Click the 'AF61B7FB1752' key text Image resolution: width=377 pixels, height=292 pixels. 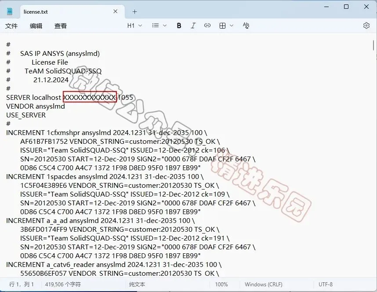[44, 141]
